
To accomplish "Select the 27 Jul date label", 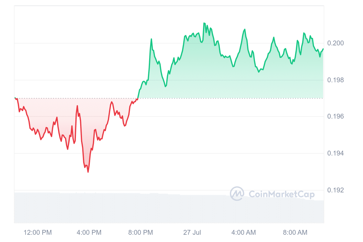I will pos(192,233).
